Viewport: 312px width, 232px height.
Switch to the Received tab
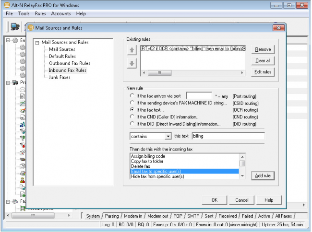click(x=228, y=216)
